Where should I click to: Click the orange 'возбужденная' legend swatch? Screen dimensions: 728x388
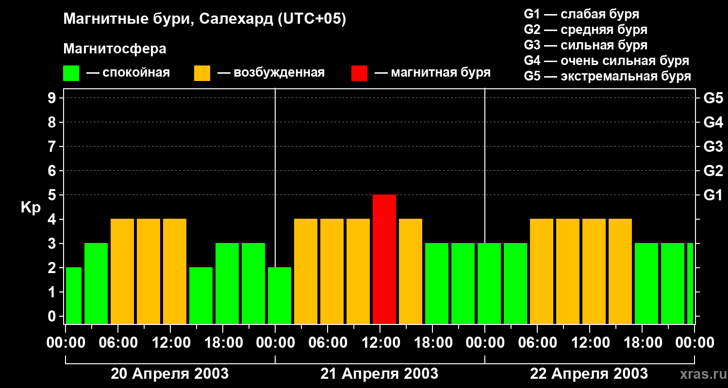(x=202, y=73)
